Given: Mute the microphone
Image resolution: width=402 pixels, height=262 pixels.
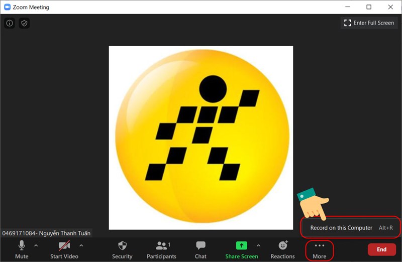Looking at the screenshot, I should 22,249.
